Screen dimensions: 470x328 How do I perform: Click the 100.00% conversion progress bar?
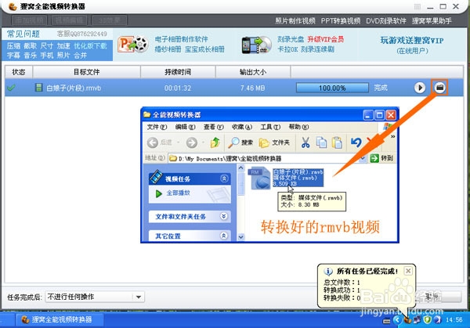click(332, 88)
